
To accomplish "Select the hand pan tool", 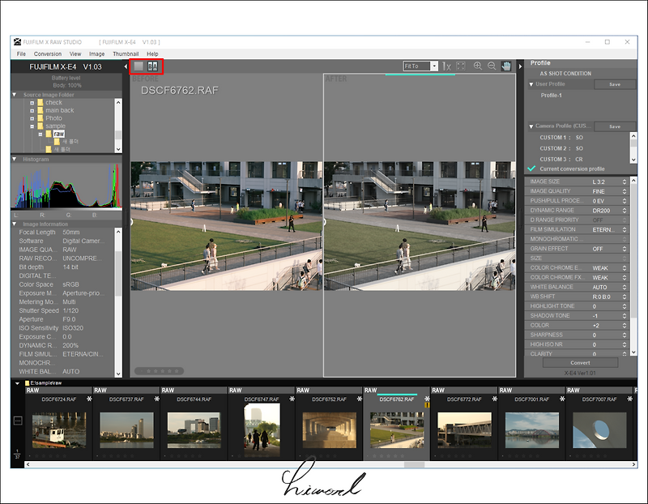I will click(x=506, y=66).
